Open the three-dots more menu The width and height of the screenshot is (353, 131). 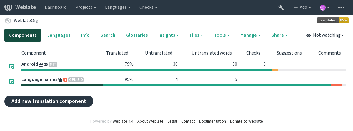tap(341, 7)
